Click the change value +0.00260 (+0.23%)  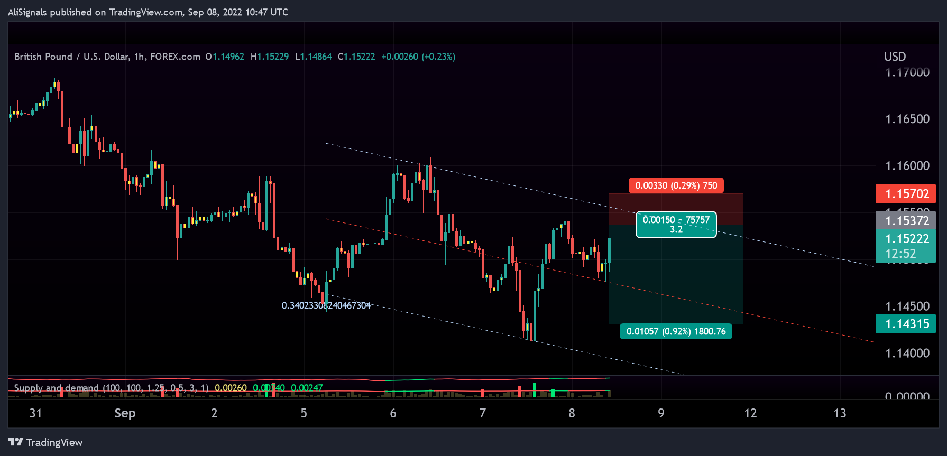pos(418,57)
